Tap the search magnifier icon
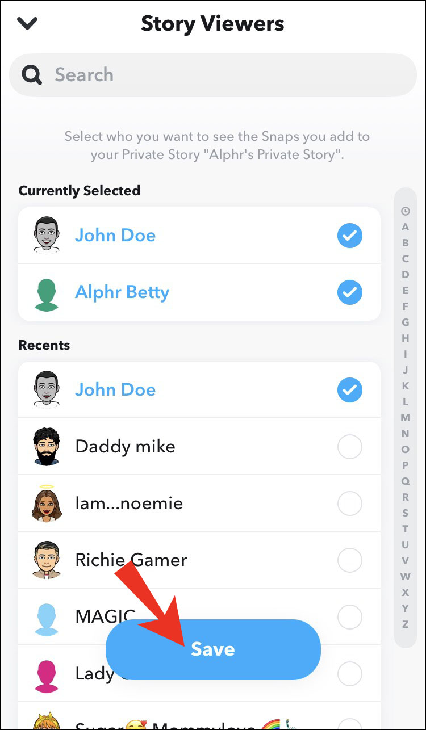426x730 pixels. (x=32, y=74)
